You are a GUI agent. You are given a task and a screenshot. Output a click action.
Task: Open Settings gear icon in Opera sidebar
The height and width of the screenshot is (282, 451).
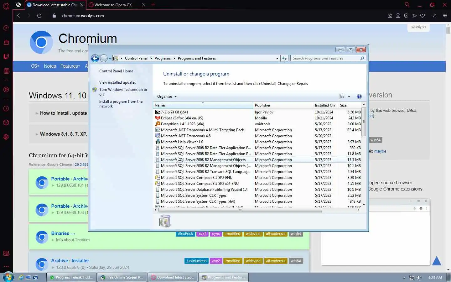(6, 137)
